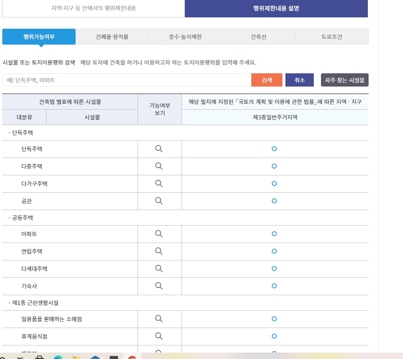Select the 행위가능여부 sub-tab

39,37
